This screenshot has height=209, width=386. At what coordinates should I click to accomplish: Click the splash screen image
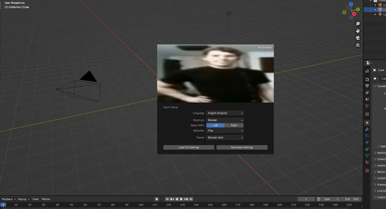215,73
